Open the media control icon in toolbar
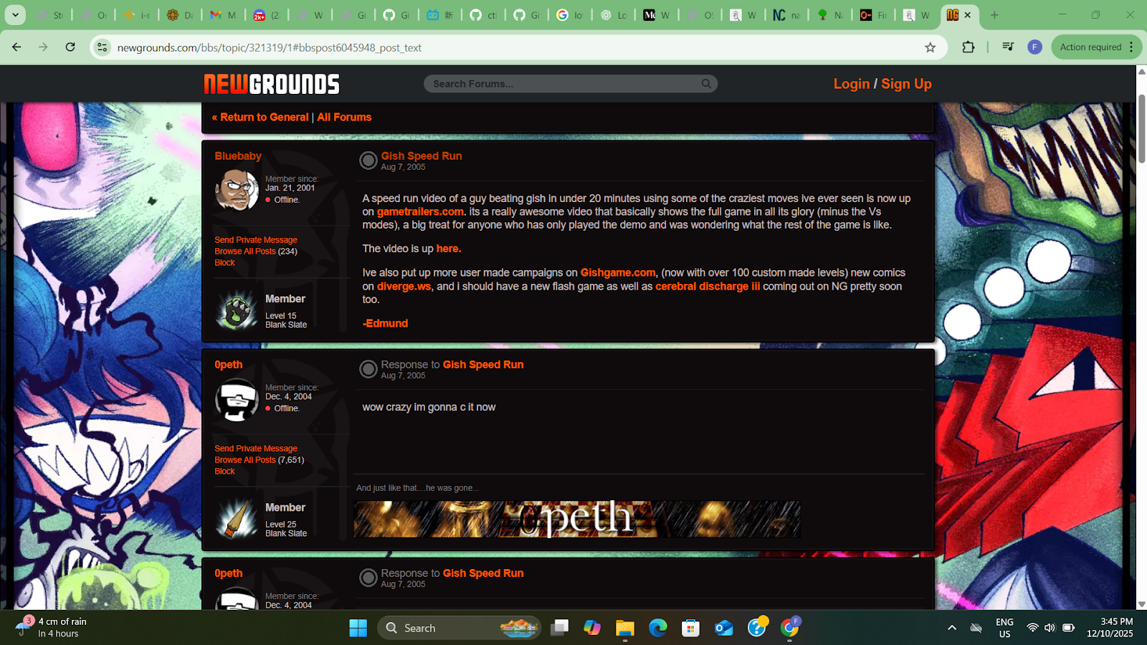 click(1008, 47)
